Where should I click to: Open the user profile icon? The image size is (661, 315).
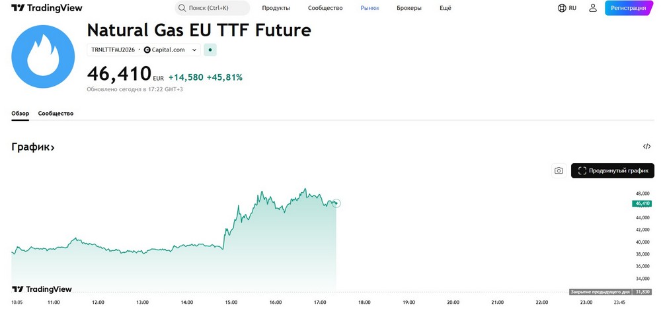(x=593, y=8)
